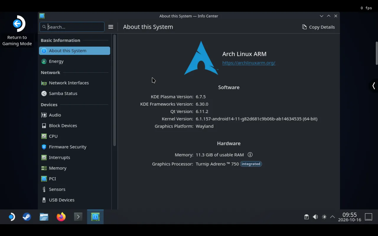Open the volume control tray icon
The image size is (378, 236).
click(x=315, y=217)
